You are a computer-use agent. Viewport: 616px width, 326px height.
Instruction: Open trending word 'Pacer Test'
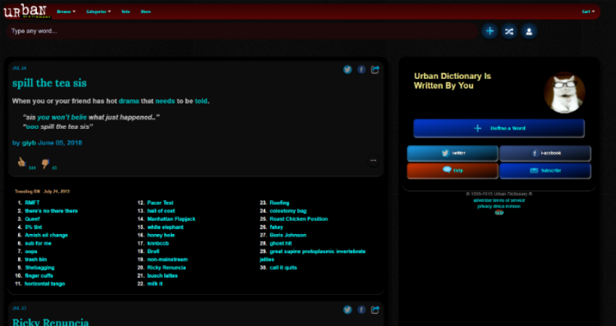click(x=160, y=203)
